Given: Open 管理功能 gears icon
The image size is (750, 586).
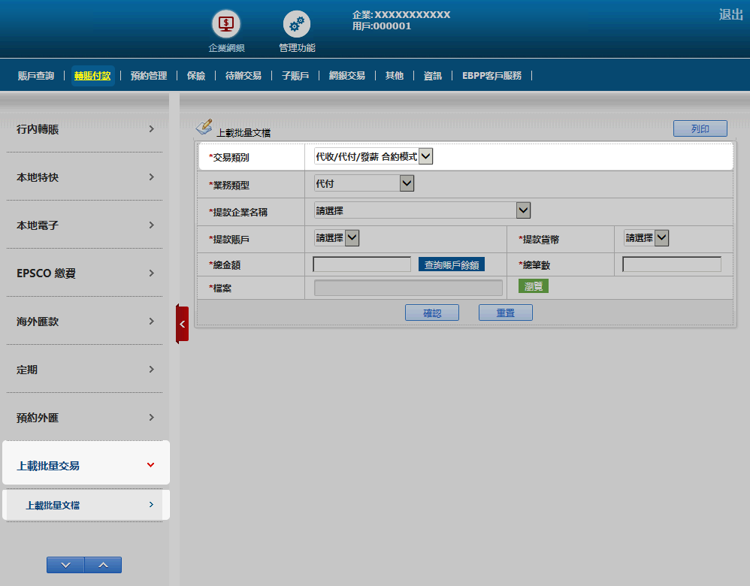Looking at the screenshot, I should click(296, 24).
